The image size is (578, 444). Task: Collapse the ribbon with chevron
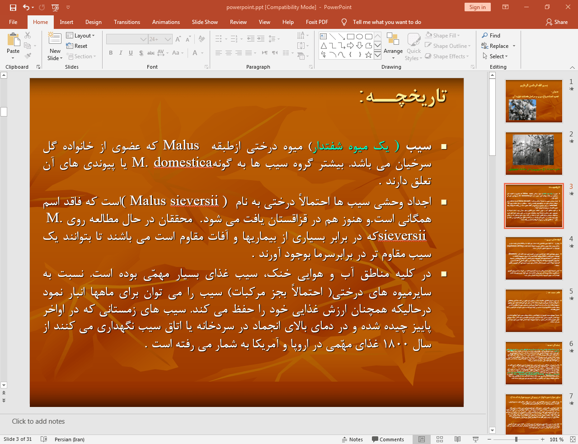pyautogui.click(x=573, y=67)
